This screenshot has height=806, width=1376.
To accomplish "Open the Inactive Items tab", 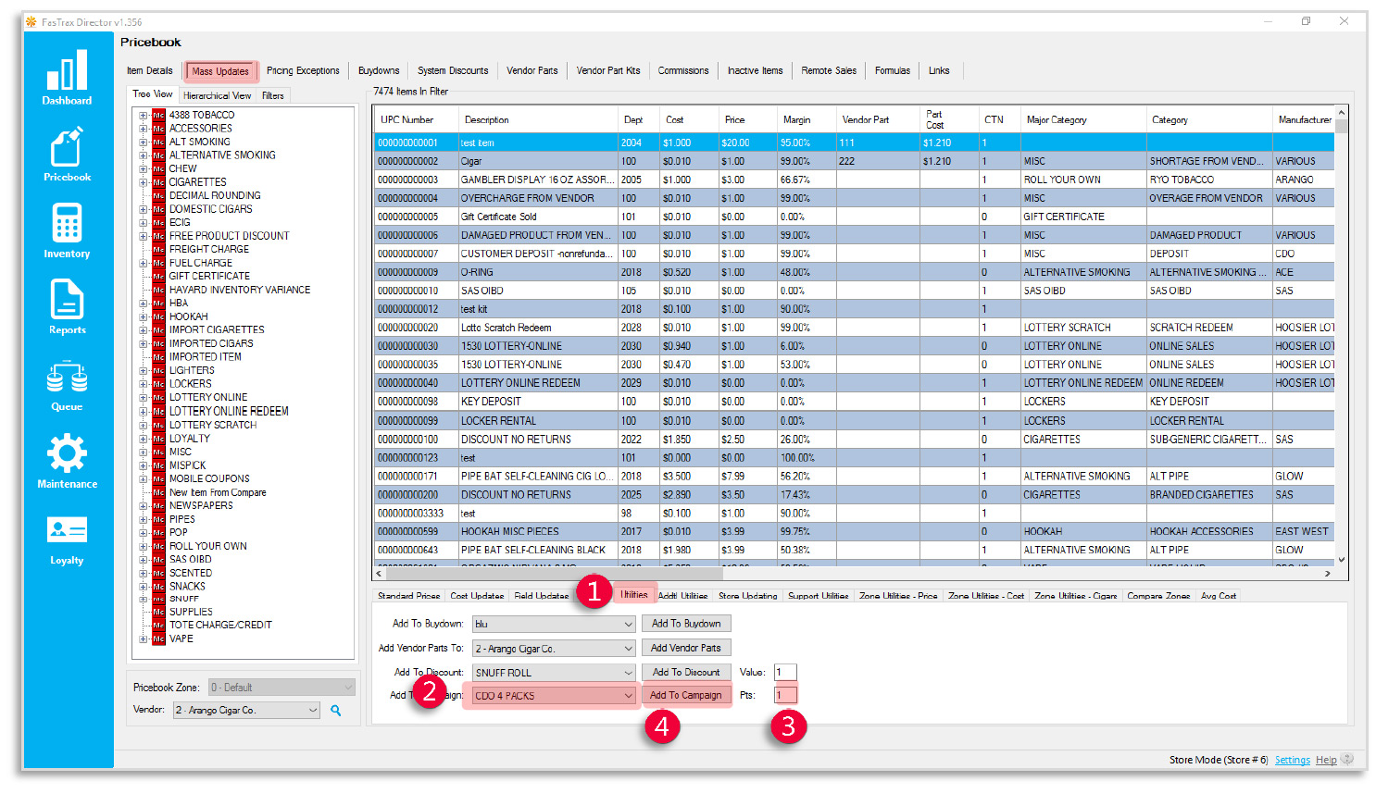I will click(x=755, y=71).
